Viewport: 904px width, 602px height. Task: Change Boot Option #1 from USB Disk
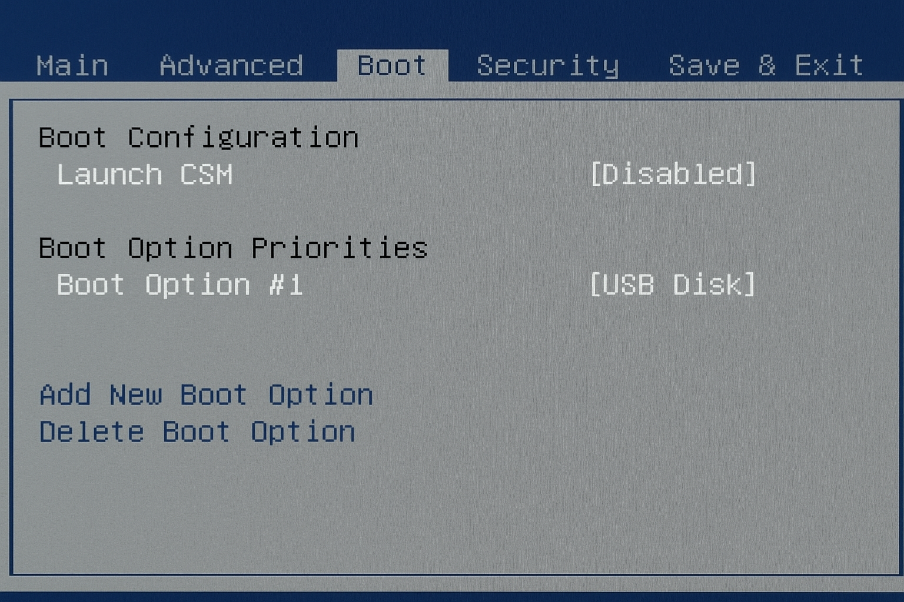coord(673,285)
